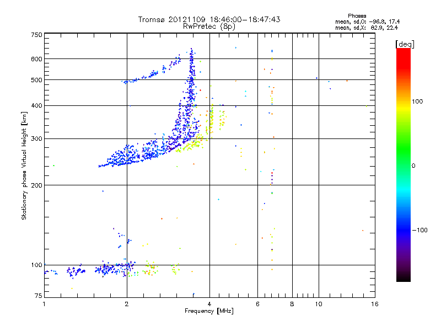
Task: Click the "Phases" header text
Action: [357, 16]
